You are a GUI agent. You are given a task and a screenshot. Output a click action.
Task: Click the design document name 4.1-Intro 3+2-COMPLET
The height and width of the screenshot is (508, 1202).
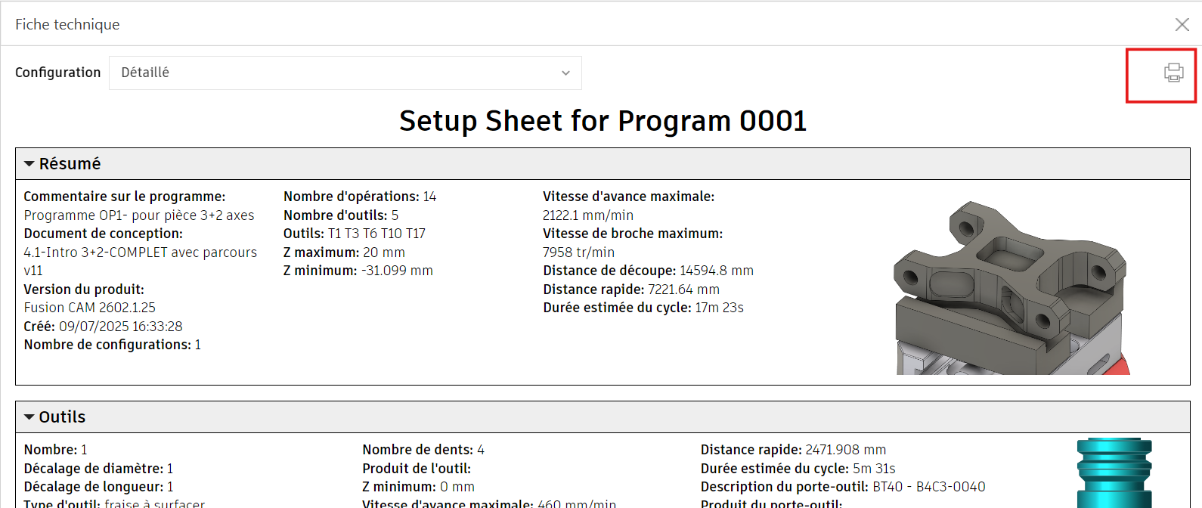click(140, 252)
